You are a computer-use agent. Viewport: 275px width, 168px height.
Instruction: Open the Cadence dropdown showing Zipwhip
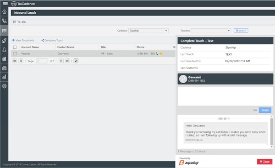tap(148, 31)
